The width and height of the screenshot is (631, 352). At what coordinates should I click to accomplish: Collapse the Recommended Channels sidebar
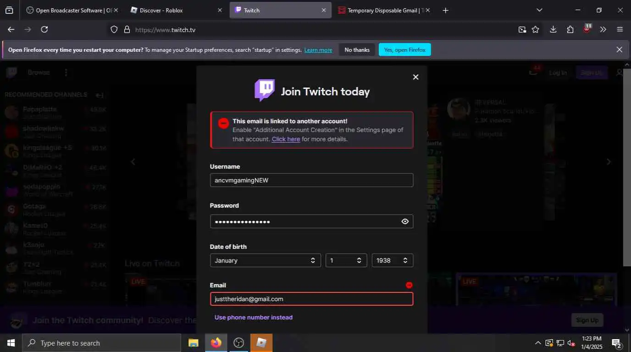100,95
